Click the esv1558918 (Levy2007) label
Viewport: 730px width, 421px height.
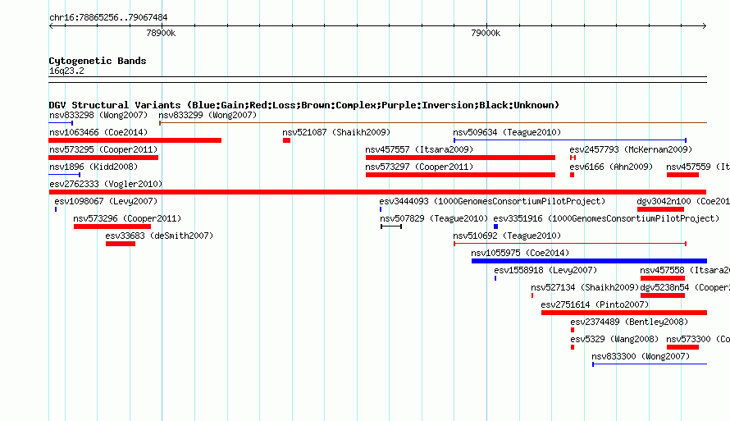[545, 270]
